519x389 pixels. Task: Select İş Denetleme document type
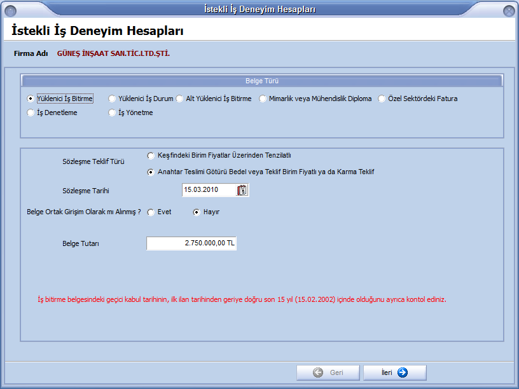30,113
